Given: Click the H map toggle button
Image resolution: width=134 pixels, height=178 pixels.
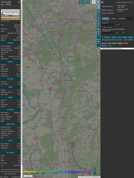Looking at the screenshot, I should (84, 2).
